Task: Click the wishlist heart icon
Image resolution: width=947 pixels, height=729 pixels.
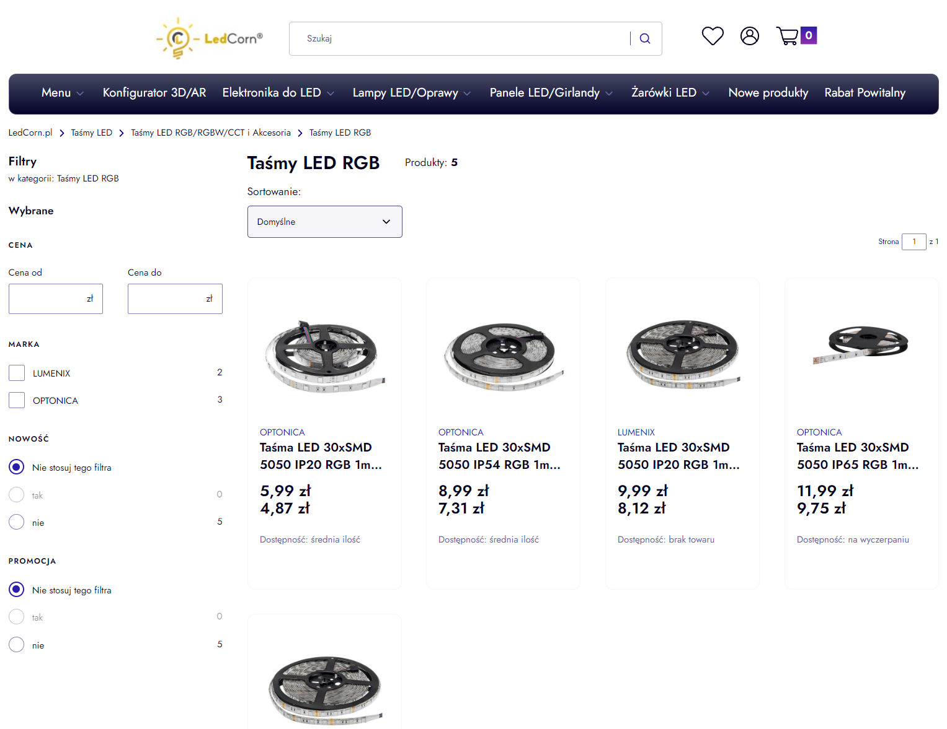Action: 712,35
